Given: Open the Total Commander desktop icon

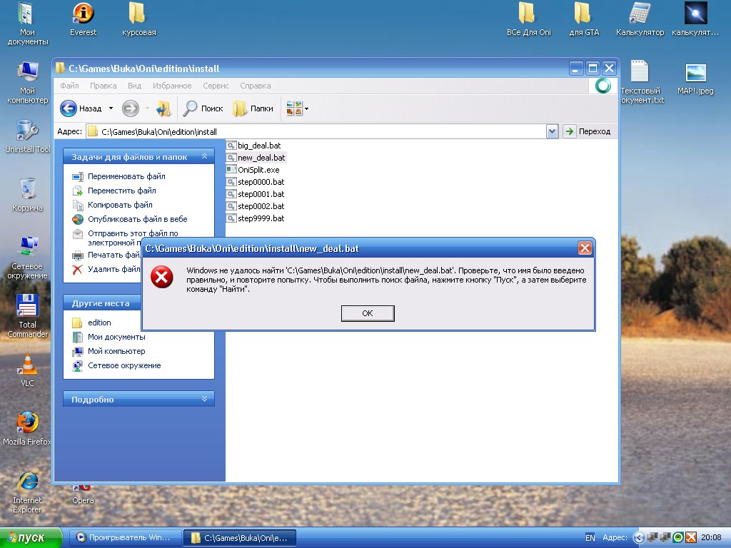Looking at the screenshot, I should click(x=27, y=308).
